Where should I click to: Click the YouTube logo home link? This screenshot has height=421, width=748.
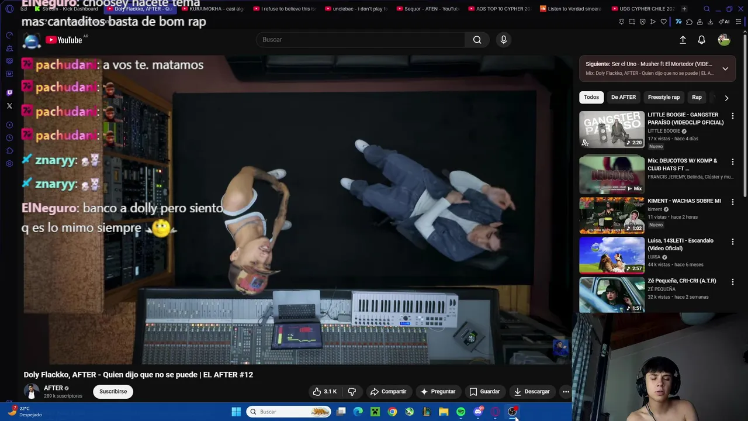[x=64, y=40]
